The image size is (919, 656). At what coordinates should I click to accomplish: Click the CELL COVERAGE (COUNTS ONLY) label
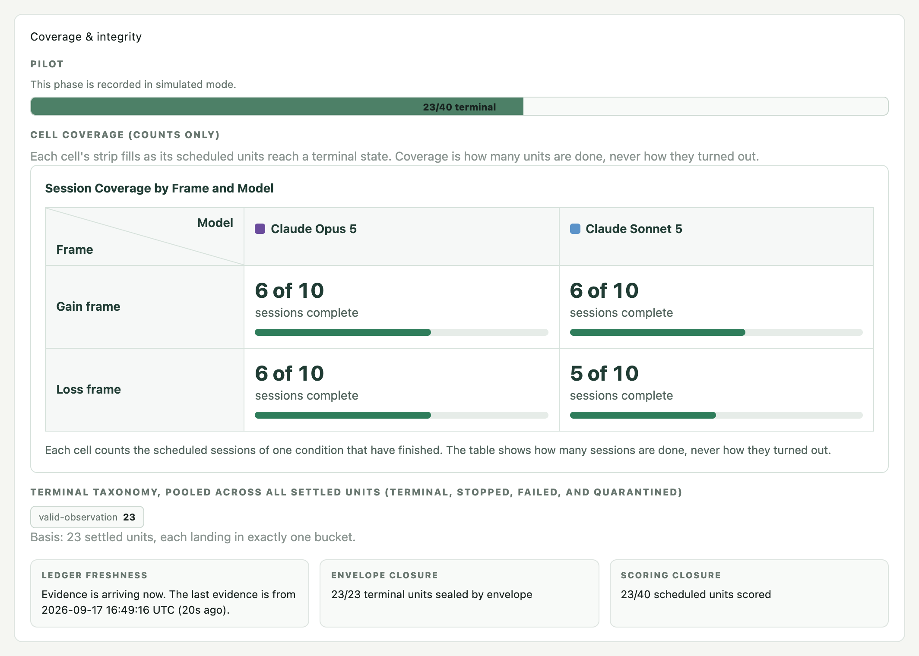[125, 135]
